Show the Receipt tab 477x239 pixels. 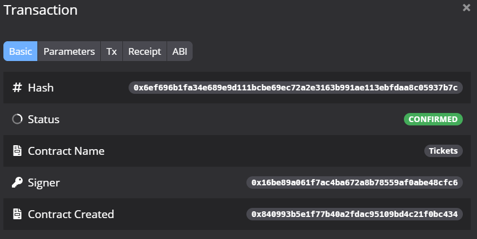point(145,51)
